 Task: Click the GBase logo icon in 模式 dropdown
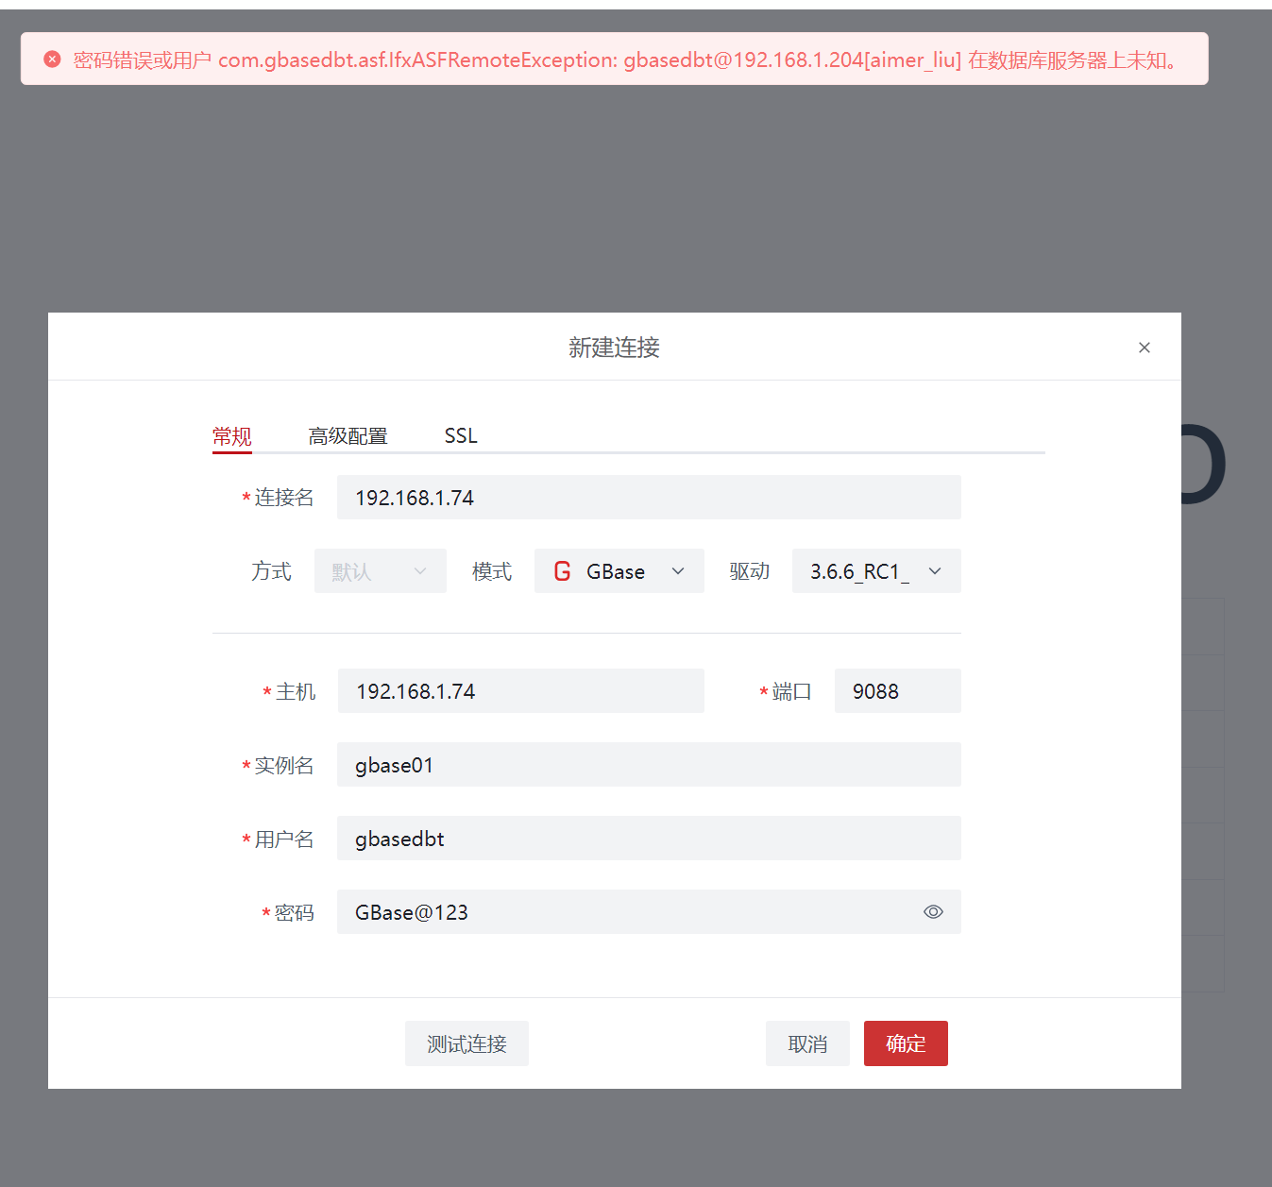click(563, 571)
